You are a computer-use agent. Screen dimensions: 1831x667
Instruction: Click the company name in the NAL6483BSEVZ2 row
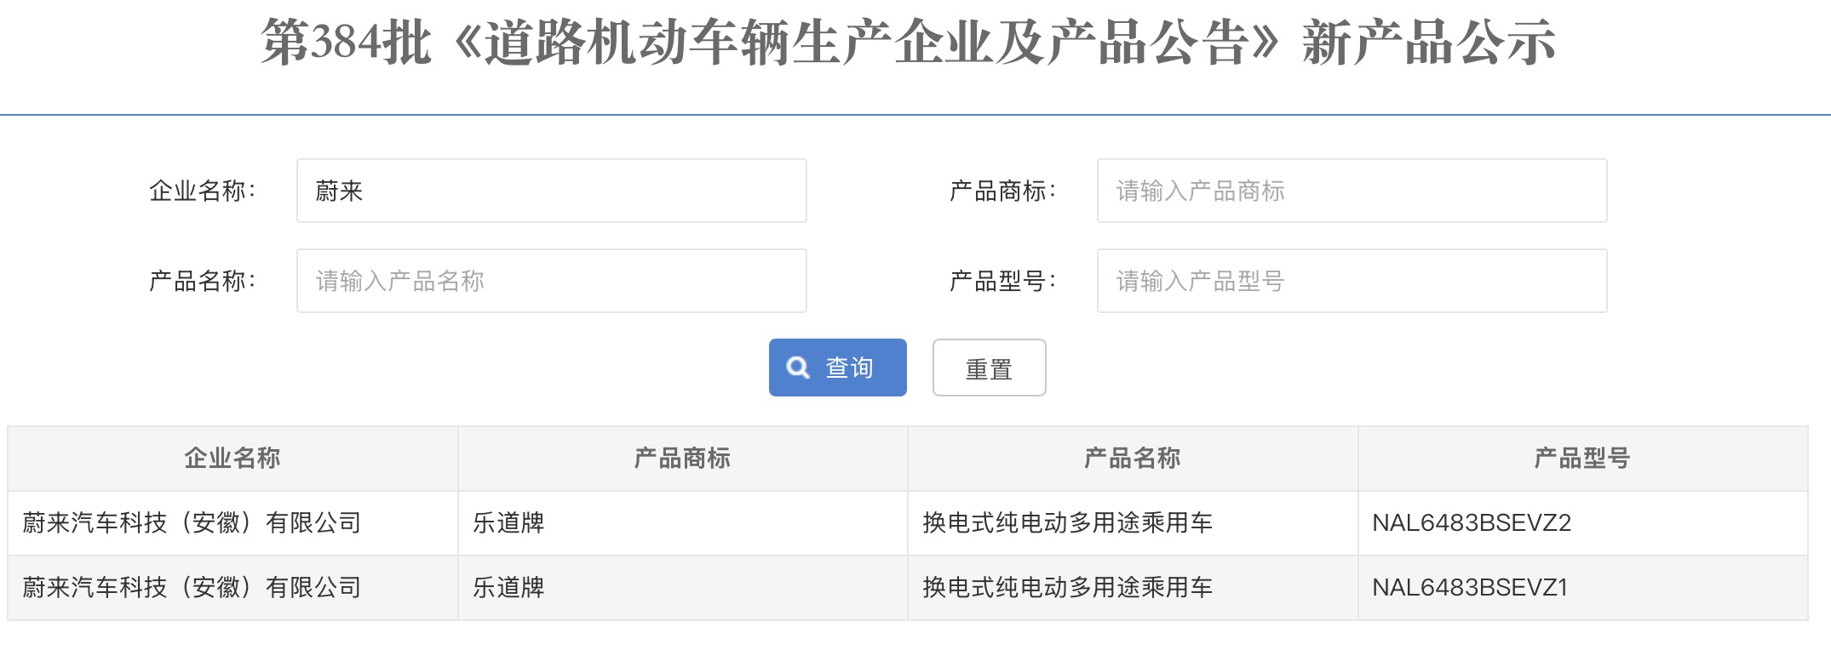click(x=192, y=523)
